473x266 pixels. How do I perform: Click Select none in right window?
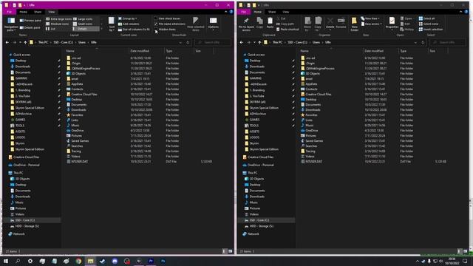coord(428,24)
